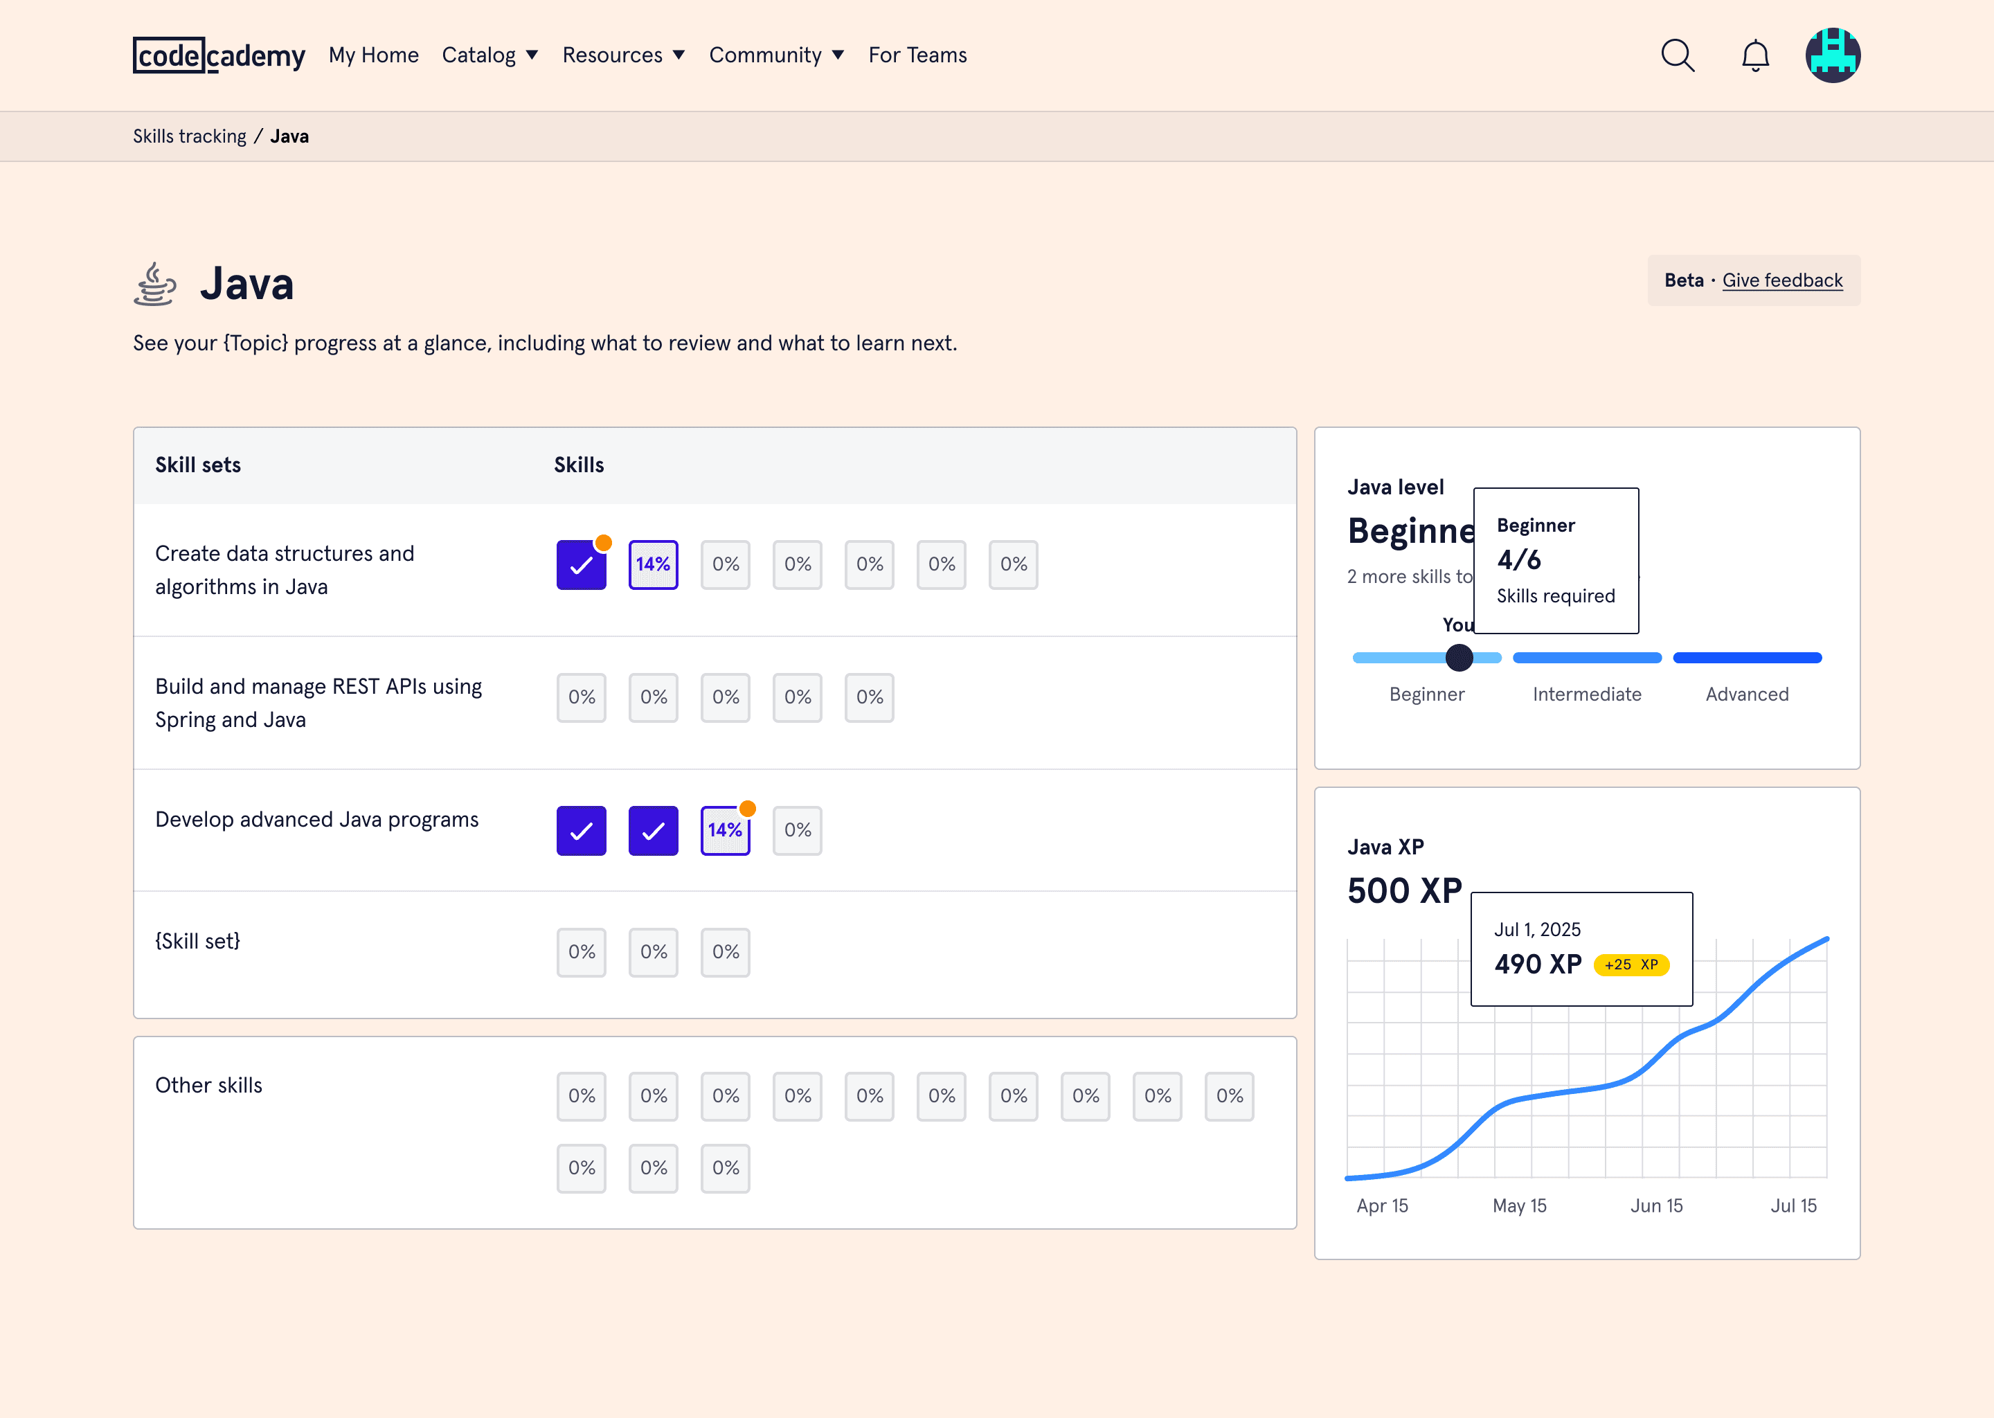Select last 0% skill in Other skills top row

(1229, 1097)
